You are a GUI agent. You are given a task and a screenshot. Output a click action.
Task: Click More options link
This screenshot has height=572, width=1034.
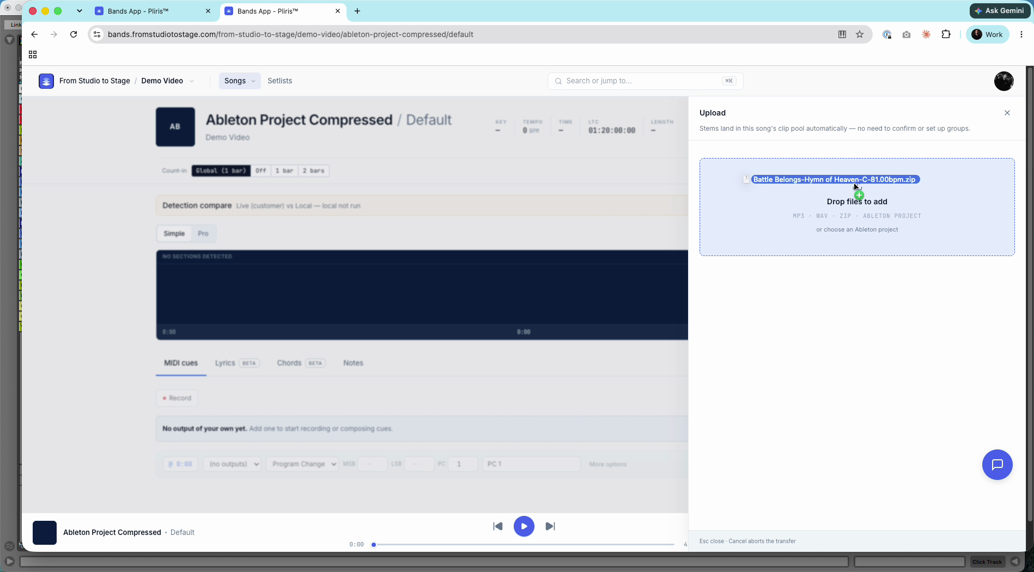pos(608,465)
